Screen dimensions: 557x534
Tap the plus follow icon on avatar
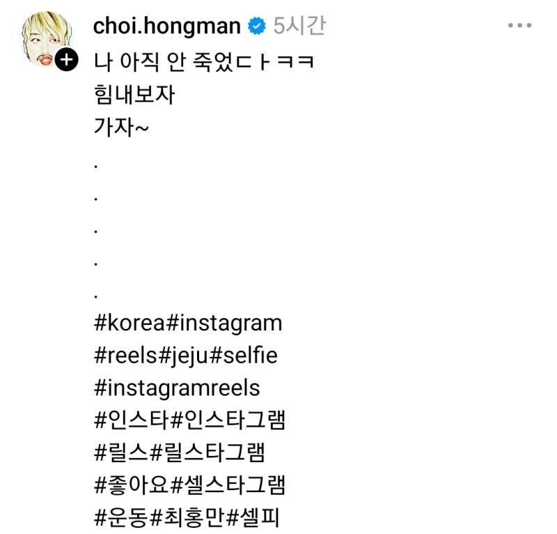pos(65,60)
